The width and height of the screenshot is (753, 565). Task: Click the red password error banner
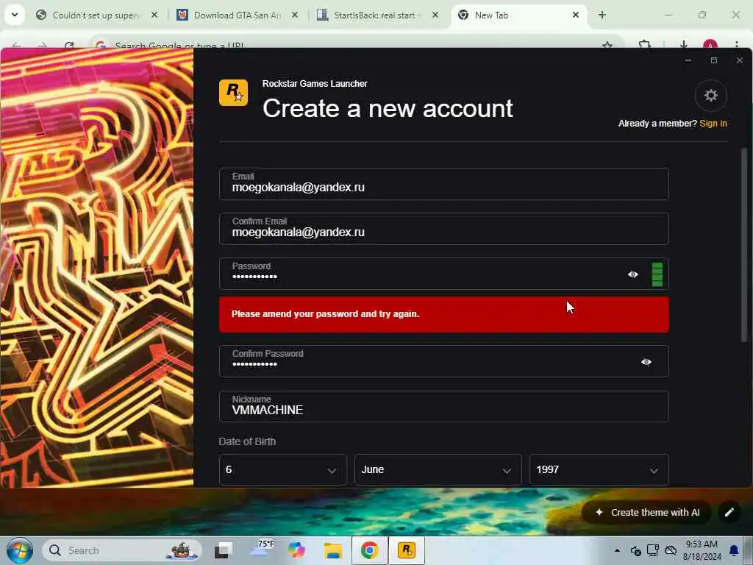point(443,314)
